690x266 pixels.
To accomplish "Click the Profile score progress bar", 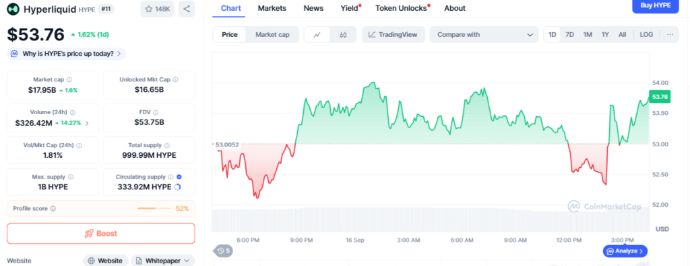I will pyautogui.click(x=154, y=208).
